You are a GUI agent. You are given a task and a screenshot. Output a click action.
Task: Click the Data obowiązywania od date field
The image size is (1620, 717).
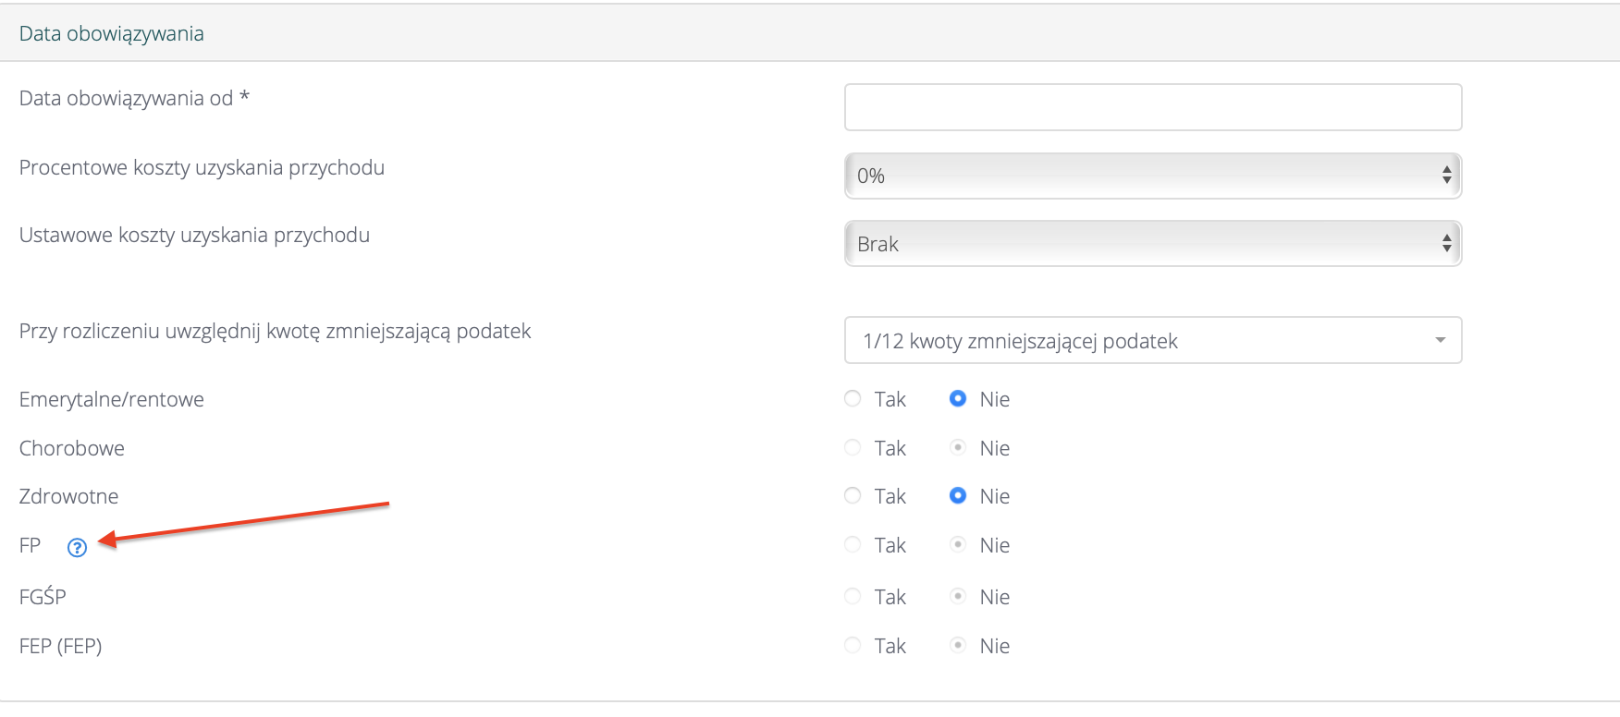click(x=1152, y=107)
